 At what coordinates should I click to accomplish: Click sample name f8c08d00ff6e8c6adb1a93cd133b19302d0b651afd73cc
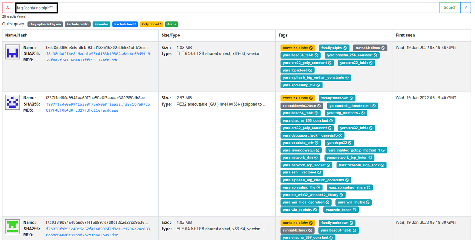(x=98, y=48)
